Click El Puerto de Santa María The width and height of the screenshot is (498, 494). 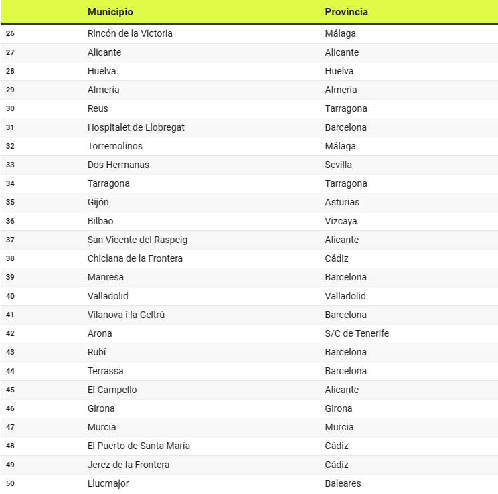coord(139,446)
